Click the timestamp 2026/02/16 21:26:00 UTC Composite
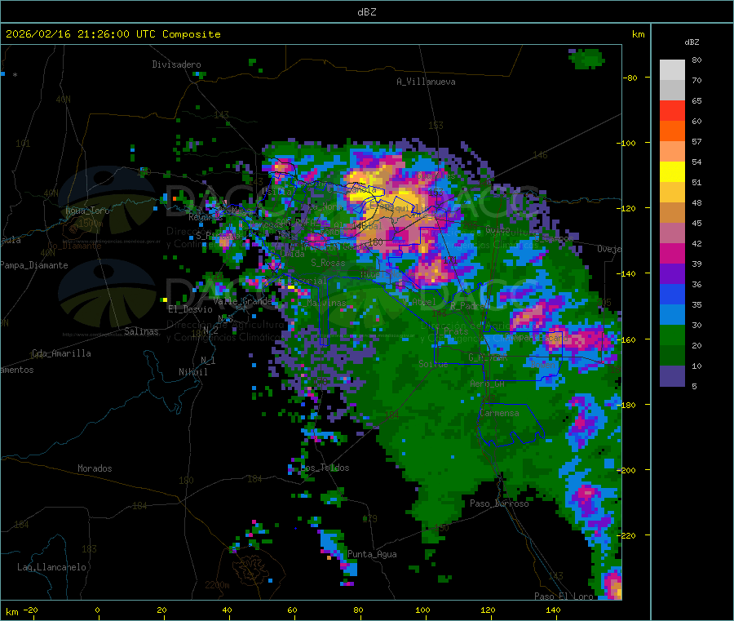 (113, 34)
